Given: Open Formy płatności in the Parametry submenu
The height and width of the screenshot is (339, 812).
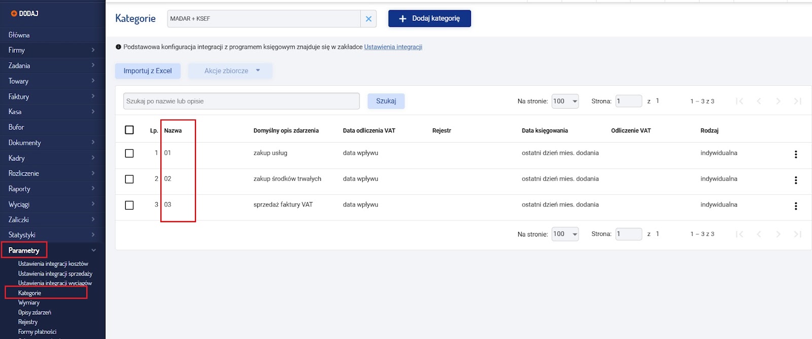Looking at the screenshot, I should (x=37, y=331).
